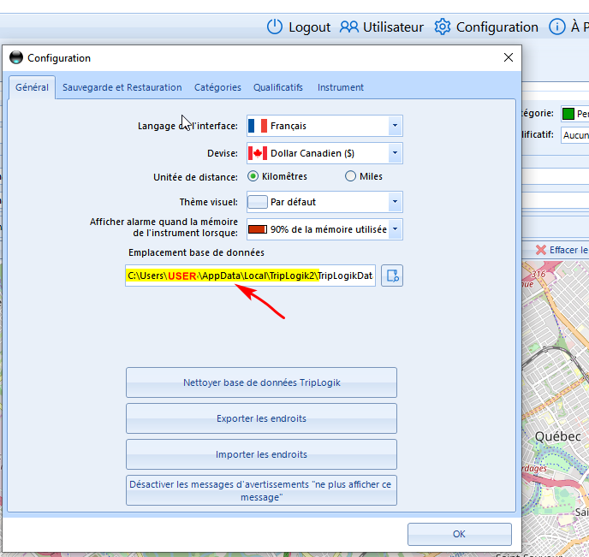Screen dimensions: 589x557
Task: Click the info icon for À Propos
Action: (x=557, y=27)
